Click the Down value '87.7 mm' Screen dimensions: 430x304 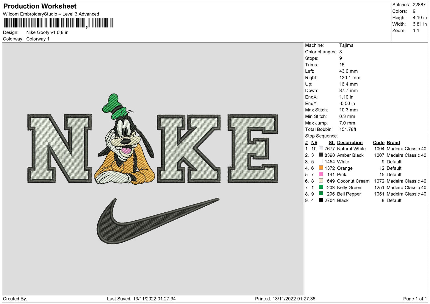(348, 91)
